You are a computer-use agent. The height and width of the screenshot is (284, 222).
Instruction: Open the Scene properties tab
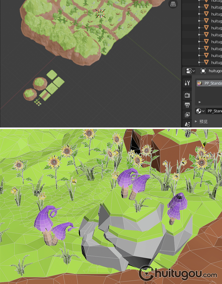187,124
